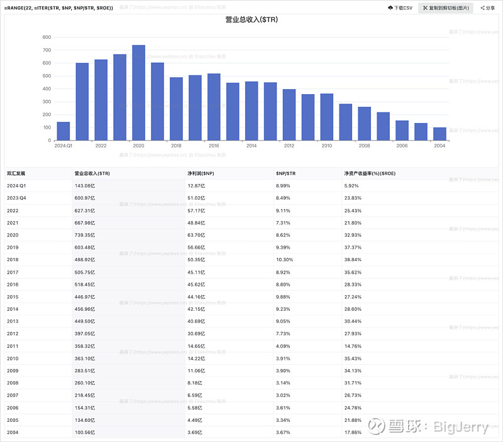Click the 2004 bar in chart
This screenshot has height=442, width=503.
[439, 134]
